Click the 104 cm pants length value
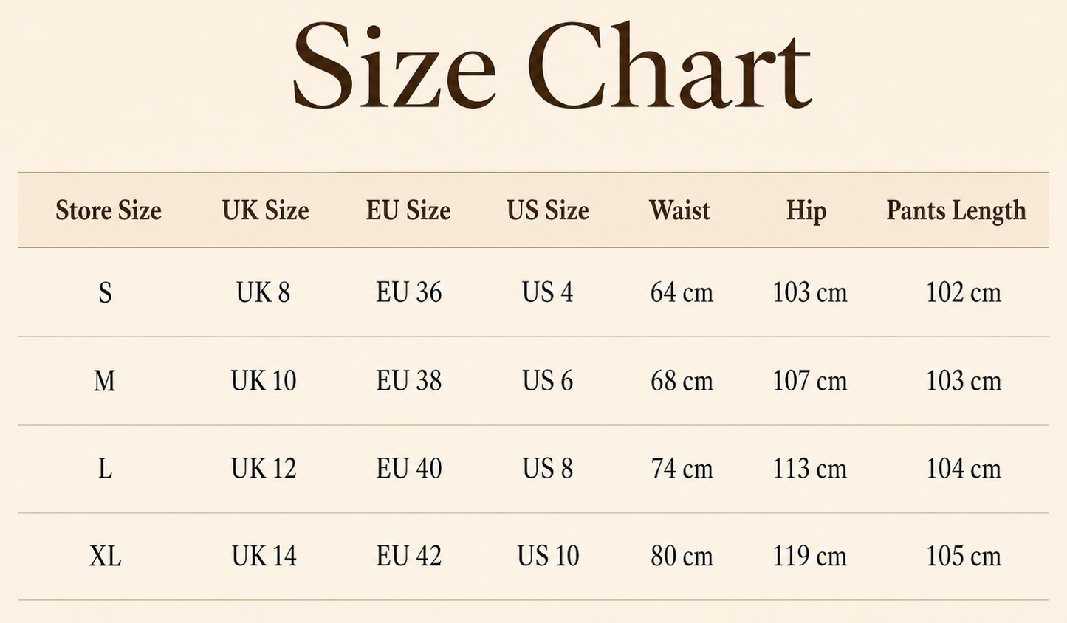 click(x=964, y=469)
